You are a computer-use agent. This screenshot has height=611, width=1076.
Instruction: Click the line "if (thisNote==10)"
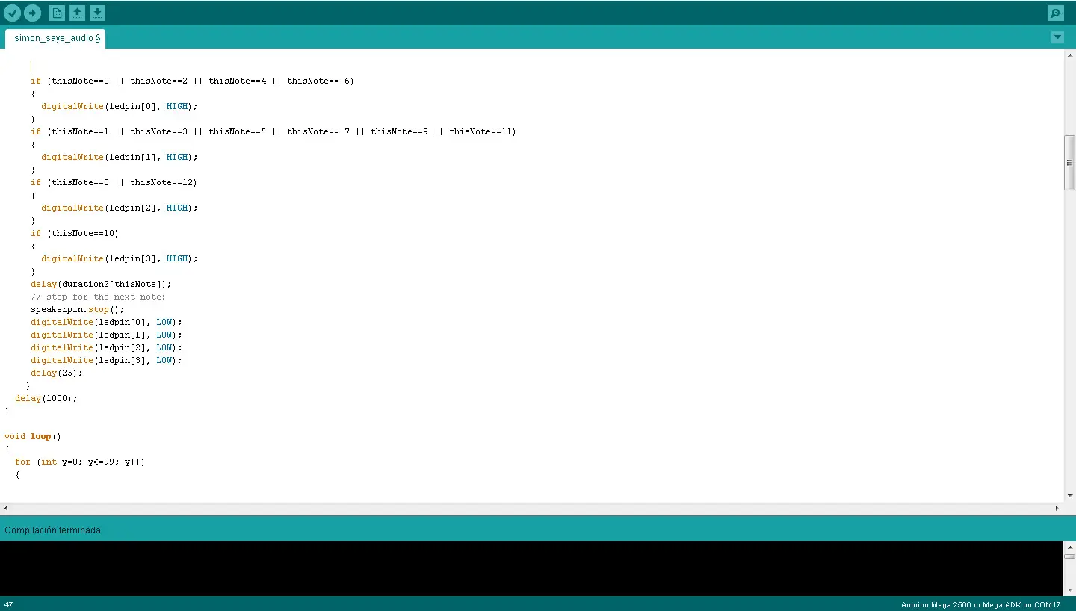[75, 233]
